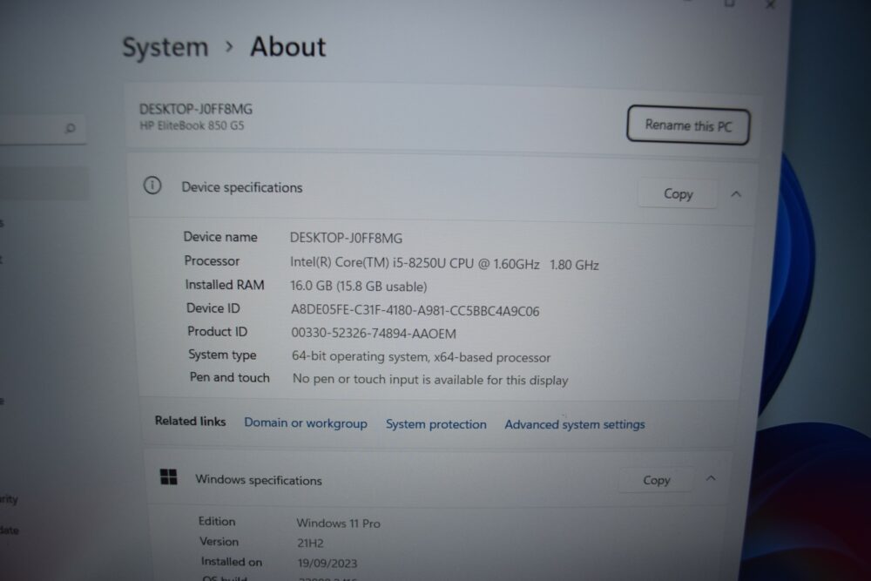Select the Device ID value A8DE05FE-C31F-4180-A981-CC5BBC4A9C06

415,310
